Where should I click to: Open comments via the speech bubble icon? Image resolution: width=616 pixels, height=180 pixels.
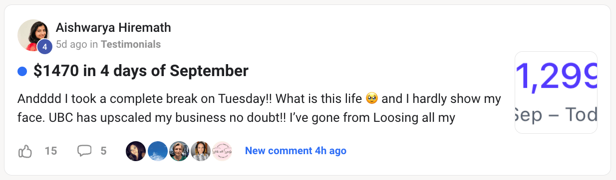[84, 151]
